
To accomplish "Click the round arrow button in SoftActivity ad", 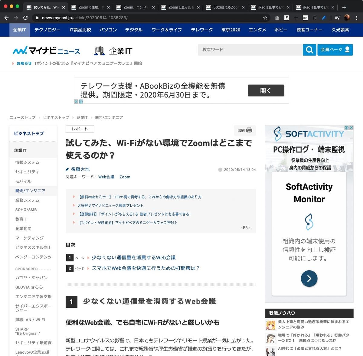I will pos(309,279).
